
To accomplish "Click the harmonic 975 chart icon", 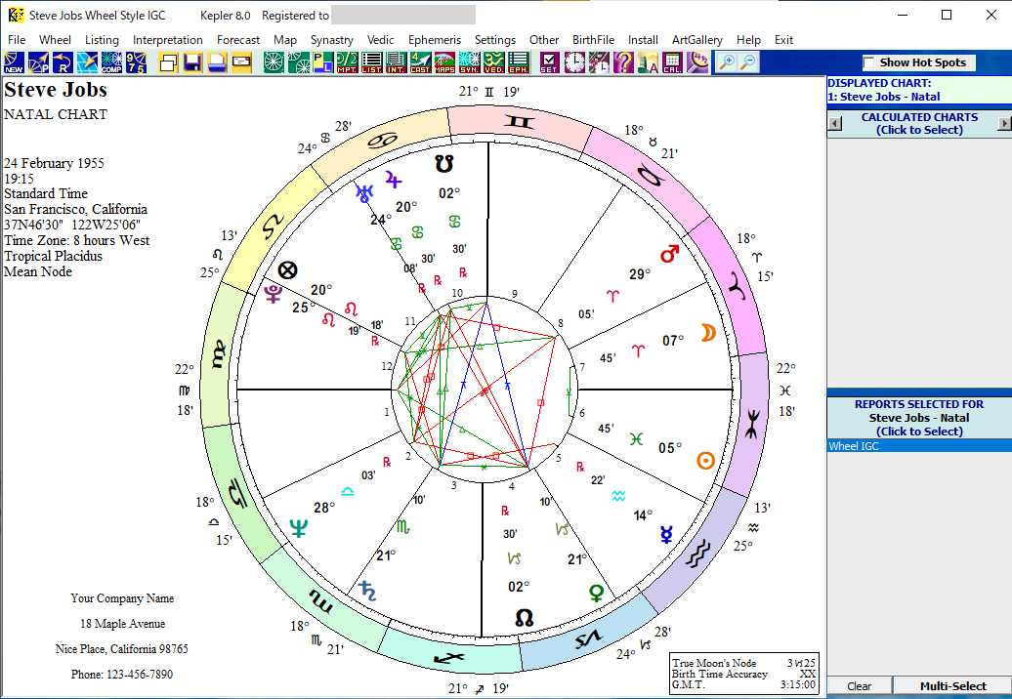I will (x=136, y=62).
